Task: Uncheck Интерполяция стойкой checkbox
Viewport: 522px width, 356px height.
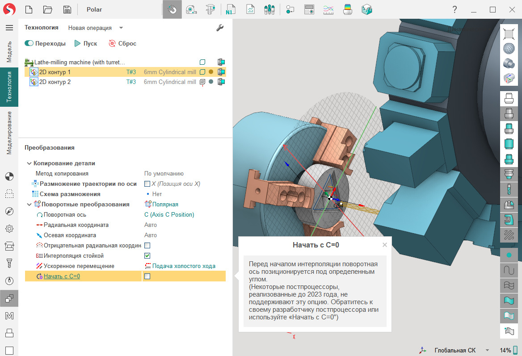Action: click(147, 256)
